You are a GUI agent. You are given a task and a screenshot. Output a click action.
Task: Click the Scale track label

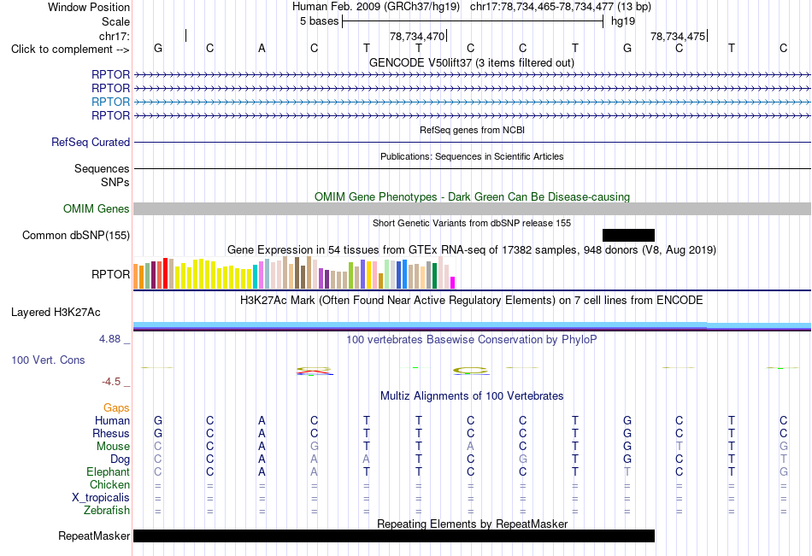tap(115, 21)
